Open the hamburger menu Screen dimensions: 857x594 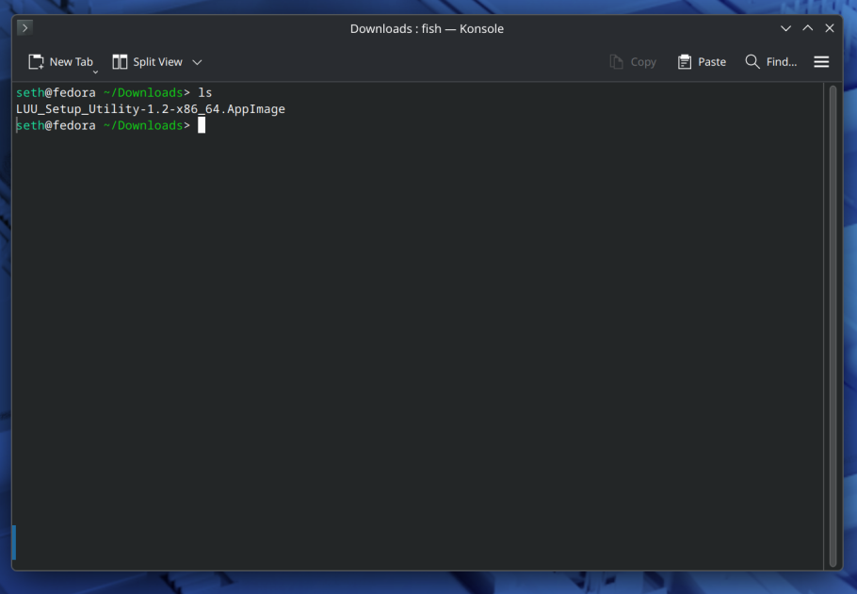(821, 62)
